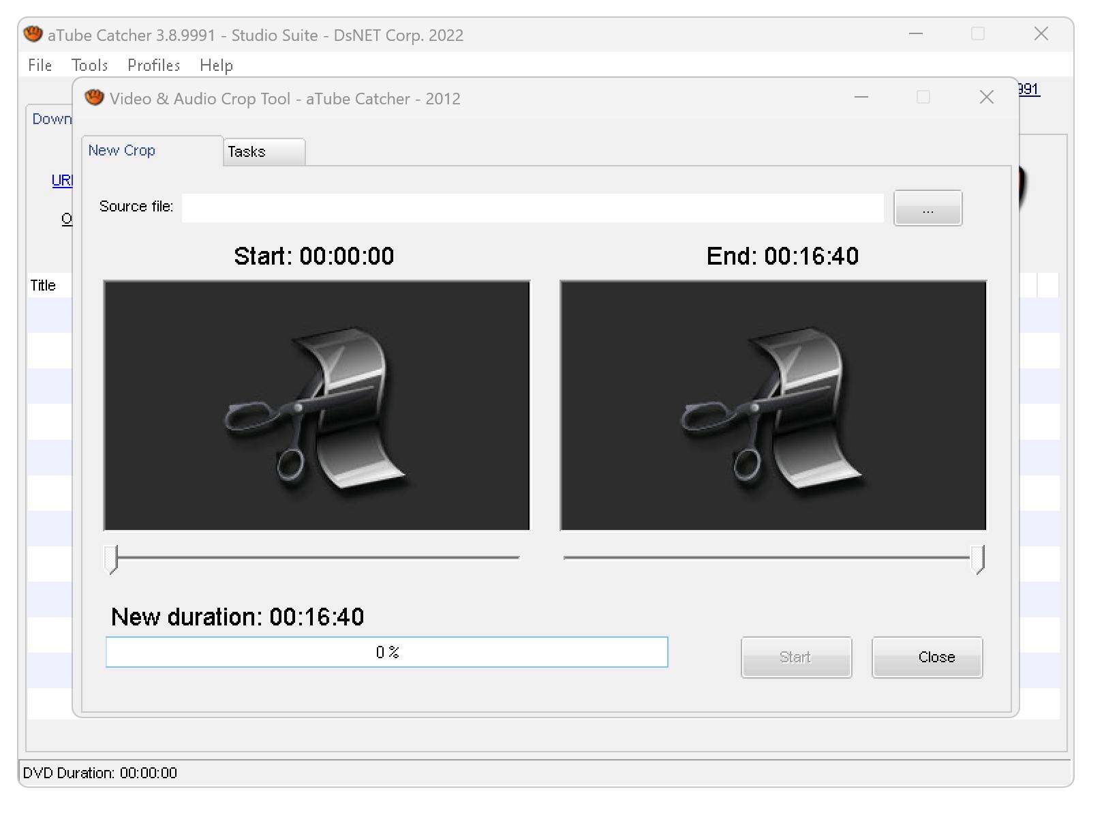Screen dimensions: 1104x813
Task: Open the File menu
Action: click(40, 65)
